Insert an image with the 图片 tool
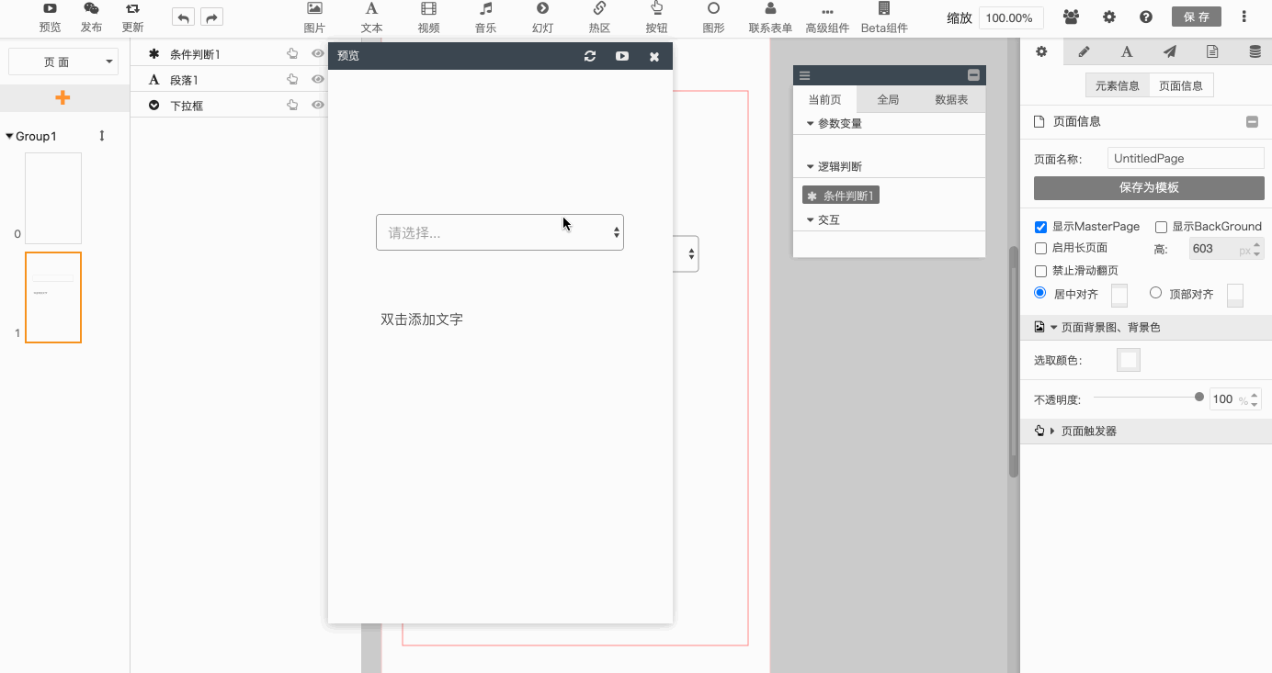This screenshot has height=673, width=1272. pos(314,17)
